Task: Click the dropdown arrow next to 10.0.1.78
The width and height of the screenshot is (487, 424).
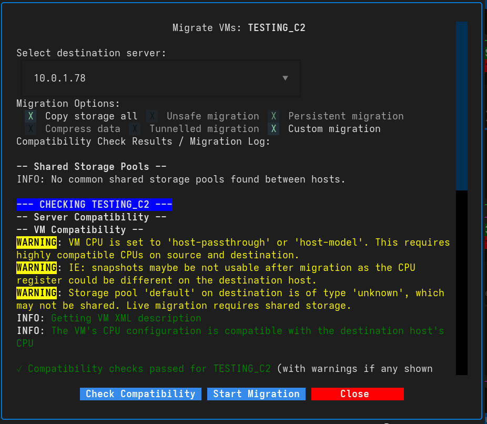Action: pyautogui.click(x=285, y=78)
